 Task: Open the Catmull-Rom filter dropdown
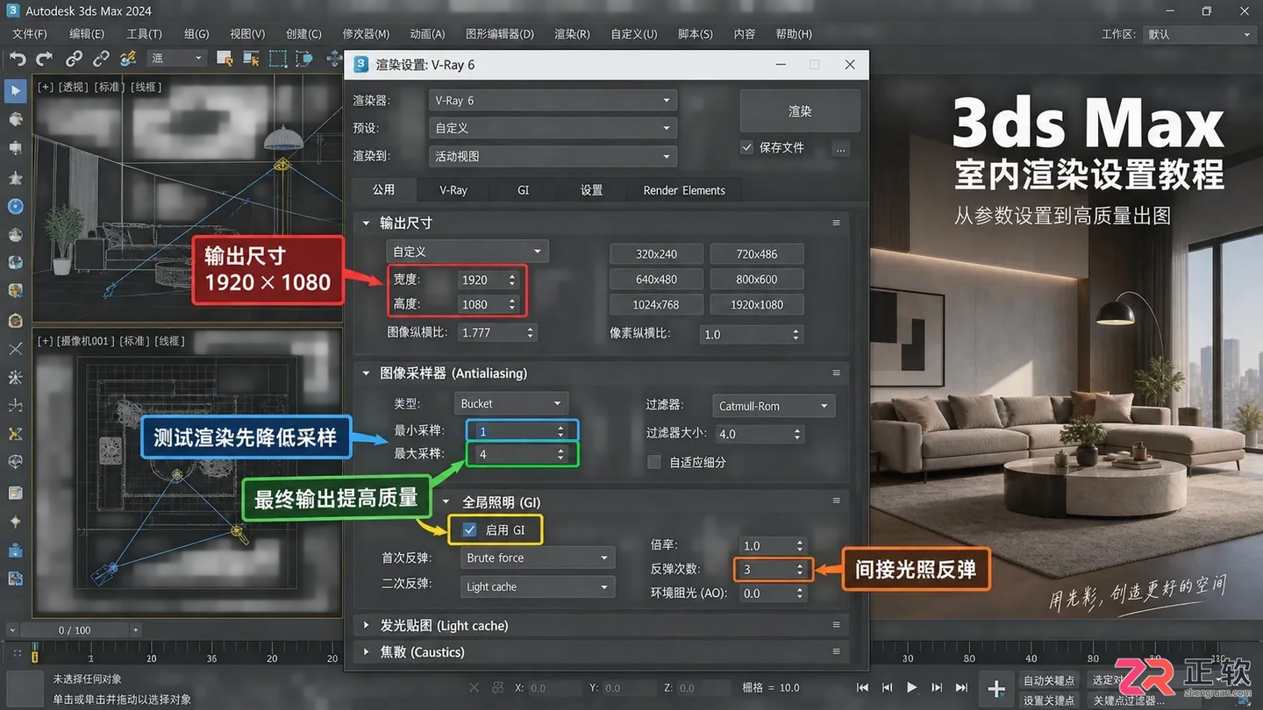[x=773, y=406]
